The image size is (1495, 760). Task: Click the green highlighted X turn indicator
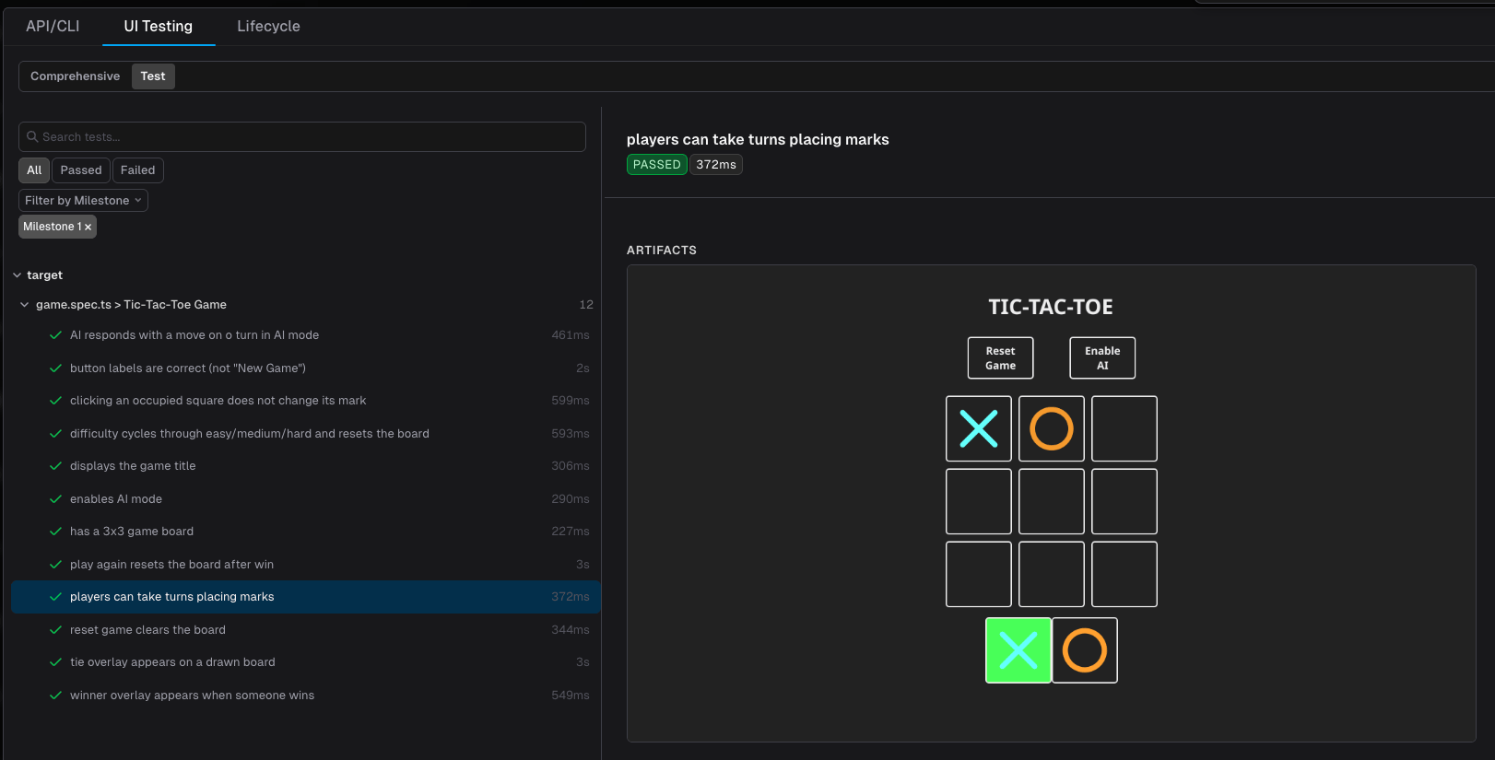click(x=1018, y=650)
